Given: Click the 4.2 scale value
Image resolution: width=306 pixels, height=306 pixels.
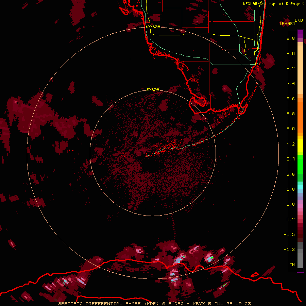Looking at the screenshot, I should coord(291,144).
